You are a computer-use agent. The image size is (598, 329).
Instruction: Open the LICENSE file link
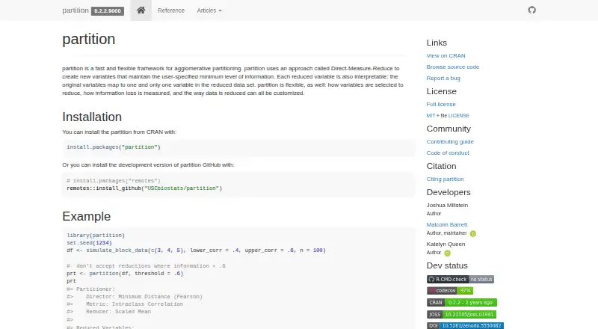[459, 116]
